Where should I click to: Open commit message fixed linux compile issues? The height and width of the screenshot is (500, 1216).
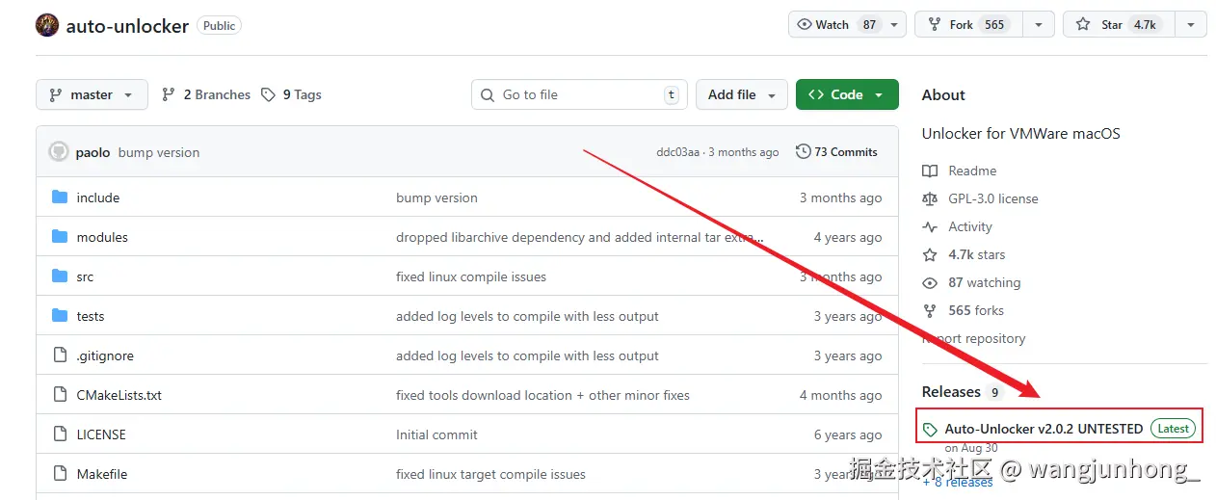[471, 276]
